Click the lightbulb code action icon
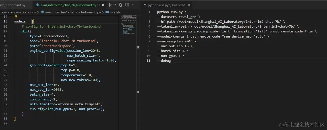The width and height of the screenshot is (327, 130). point(16,16)
